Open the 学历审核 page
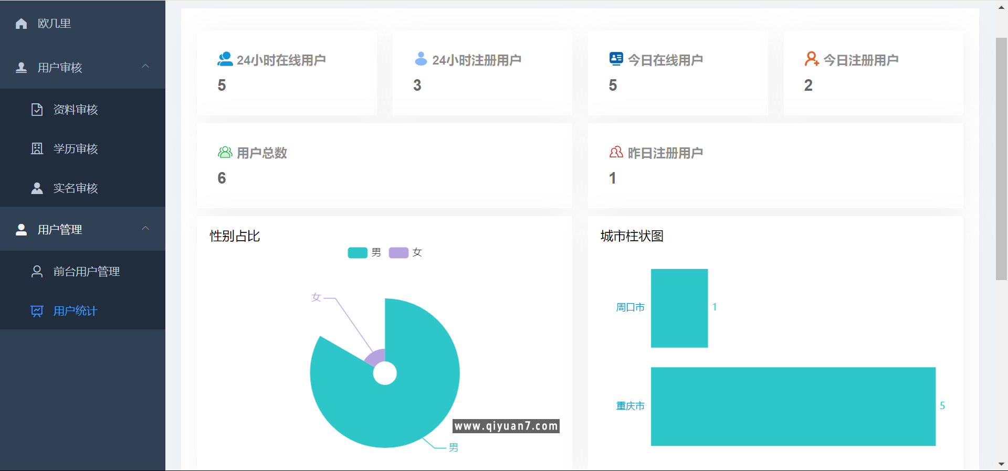The image size is (1008, 471). point(76,149)
